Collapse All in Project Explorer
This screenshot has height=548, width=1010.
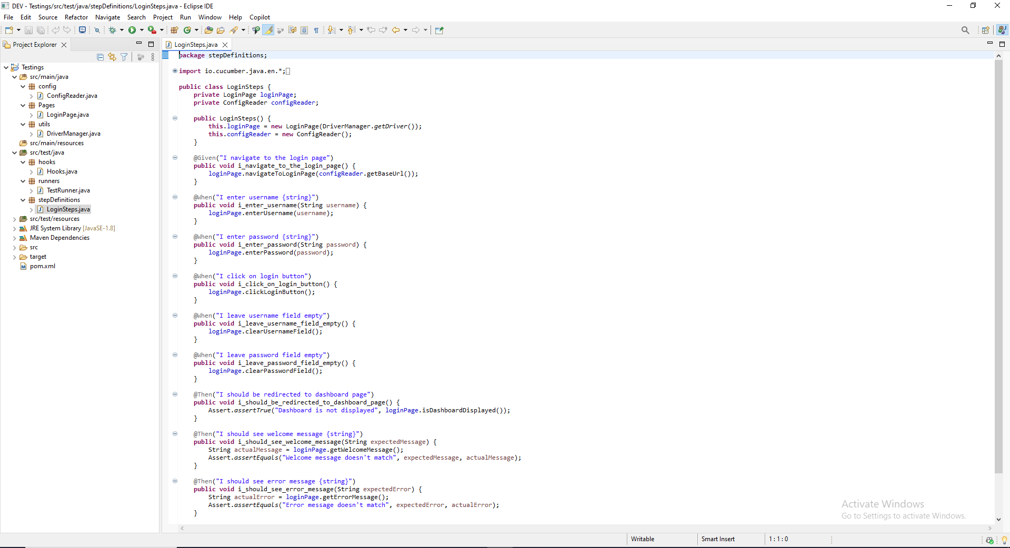101,57
